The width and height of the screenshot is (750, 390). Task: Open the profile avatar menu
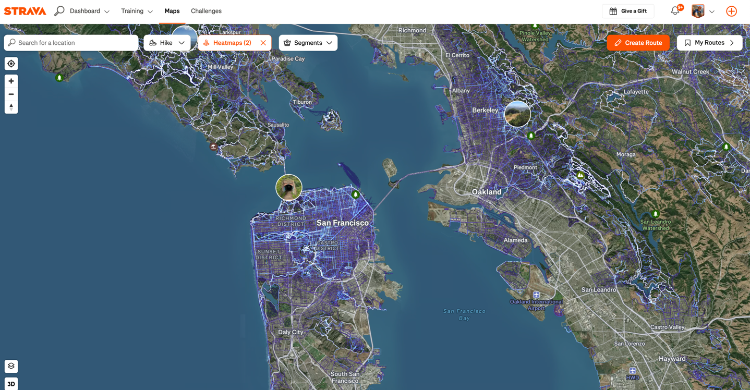click(x=702, y=11)
